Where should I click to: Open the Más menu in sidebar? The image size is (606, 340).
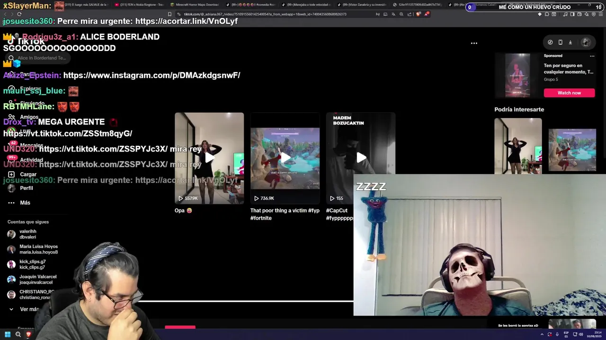point(25,203)
